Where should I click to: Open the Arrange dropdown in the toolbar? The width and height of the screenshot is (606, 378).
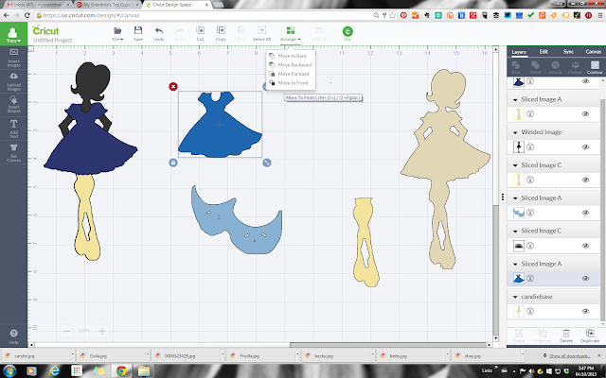point(291,34)
